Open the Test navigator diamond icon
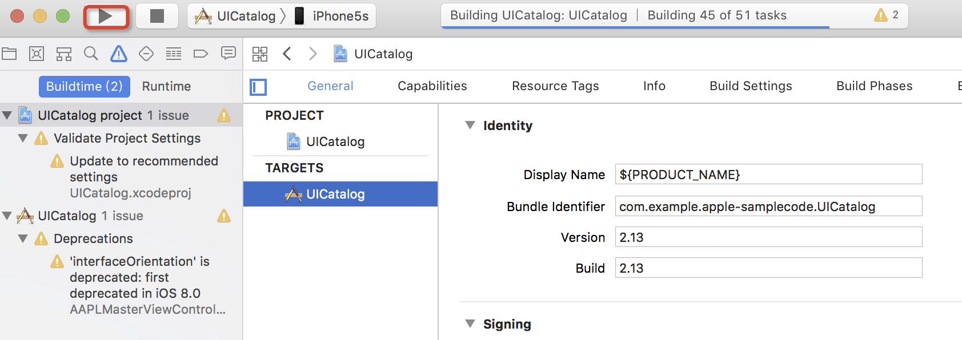This screenshot has width=962, height=340. [146, 54]
